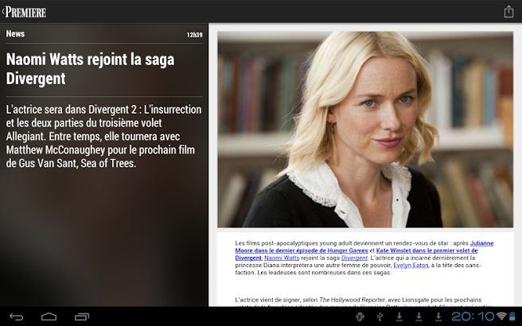Tap the News section label

[15, 33]
